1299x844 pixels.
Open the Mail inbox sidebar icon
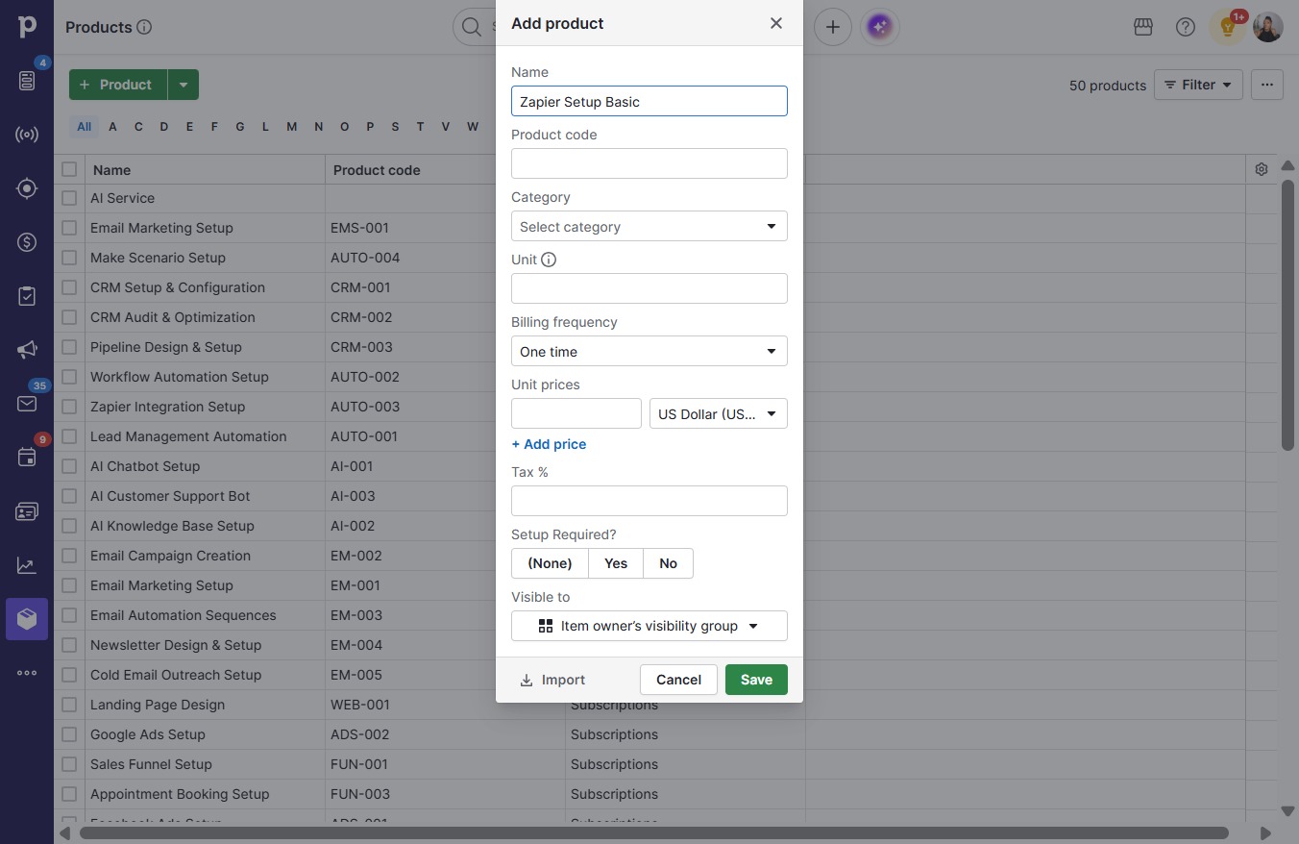click(x=27, y=404)
